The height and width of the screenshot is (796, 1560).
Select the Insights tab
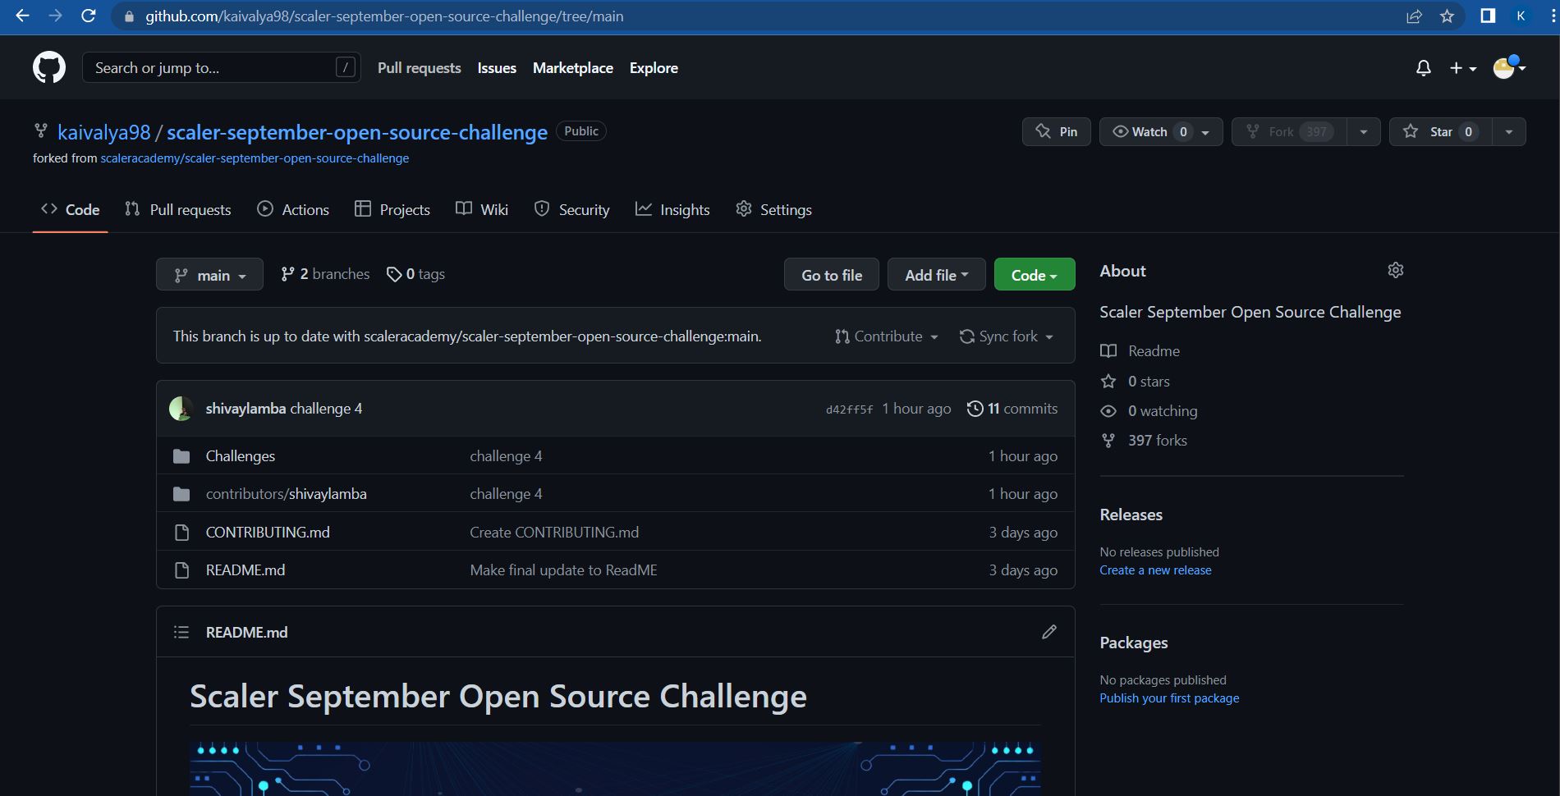(672, 210)
